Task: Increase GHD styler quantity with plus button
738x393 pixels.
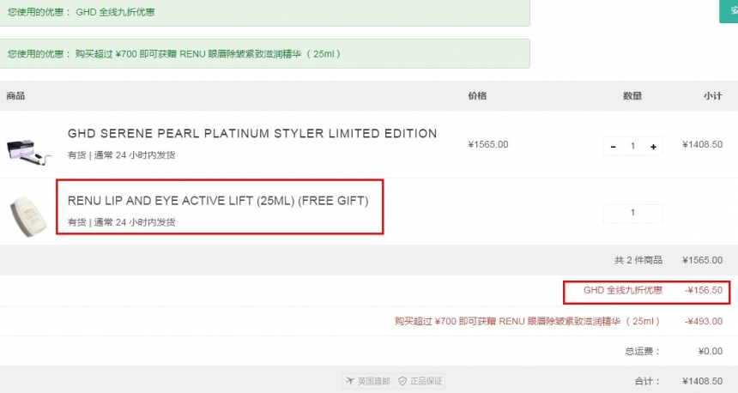Action: [653, 147]
